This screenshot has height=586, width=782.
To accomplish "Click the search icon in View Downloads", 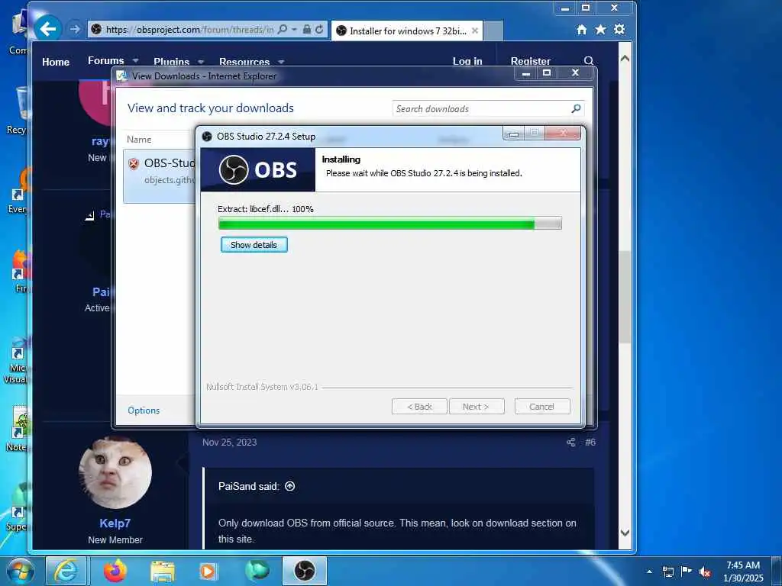I will [576, 108].
